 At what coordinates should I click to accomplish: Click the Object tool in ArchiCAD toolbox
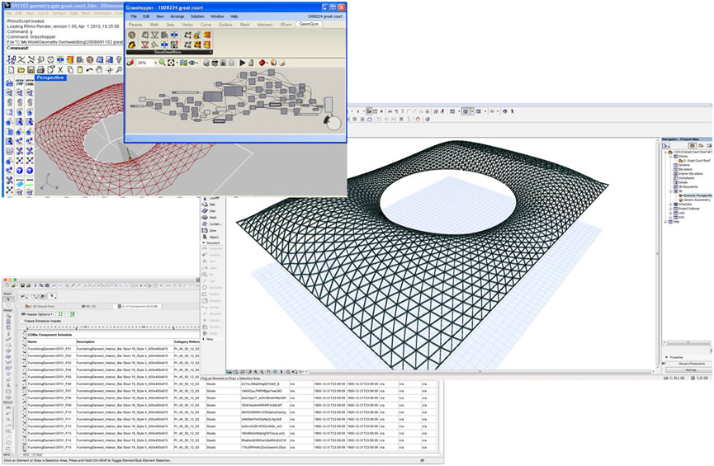click(210, 237)
